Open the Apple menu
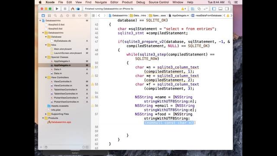 click(40, 2)
